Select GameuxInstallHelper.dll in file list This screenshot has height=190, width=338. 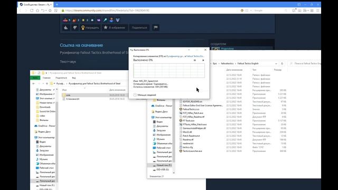(x=192, y=128)
